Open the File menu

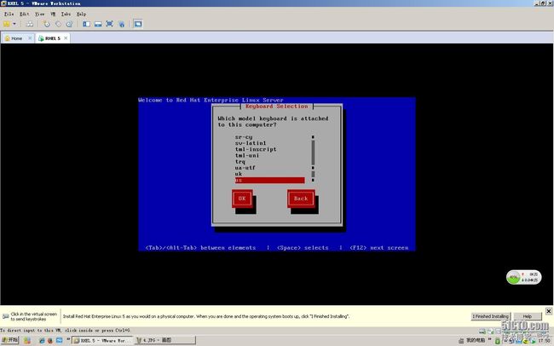pos(9,14)
